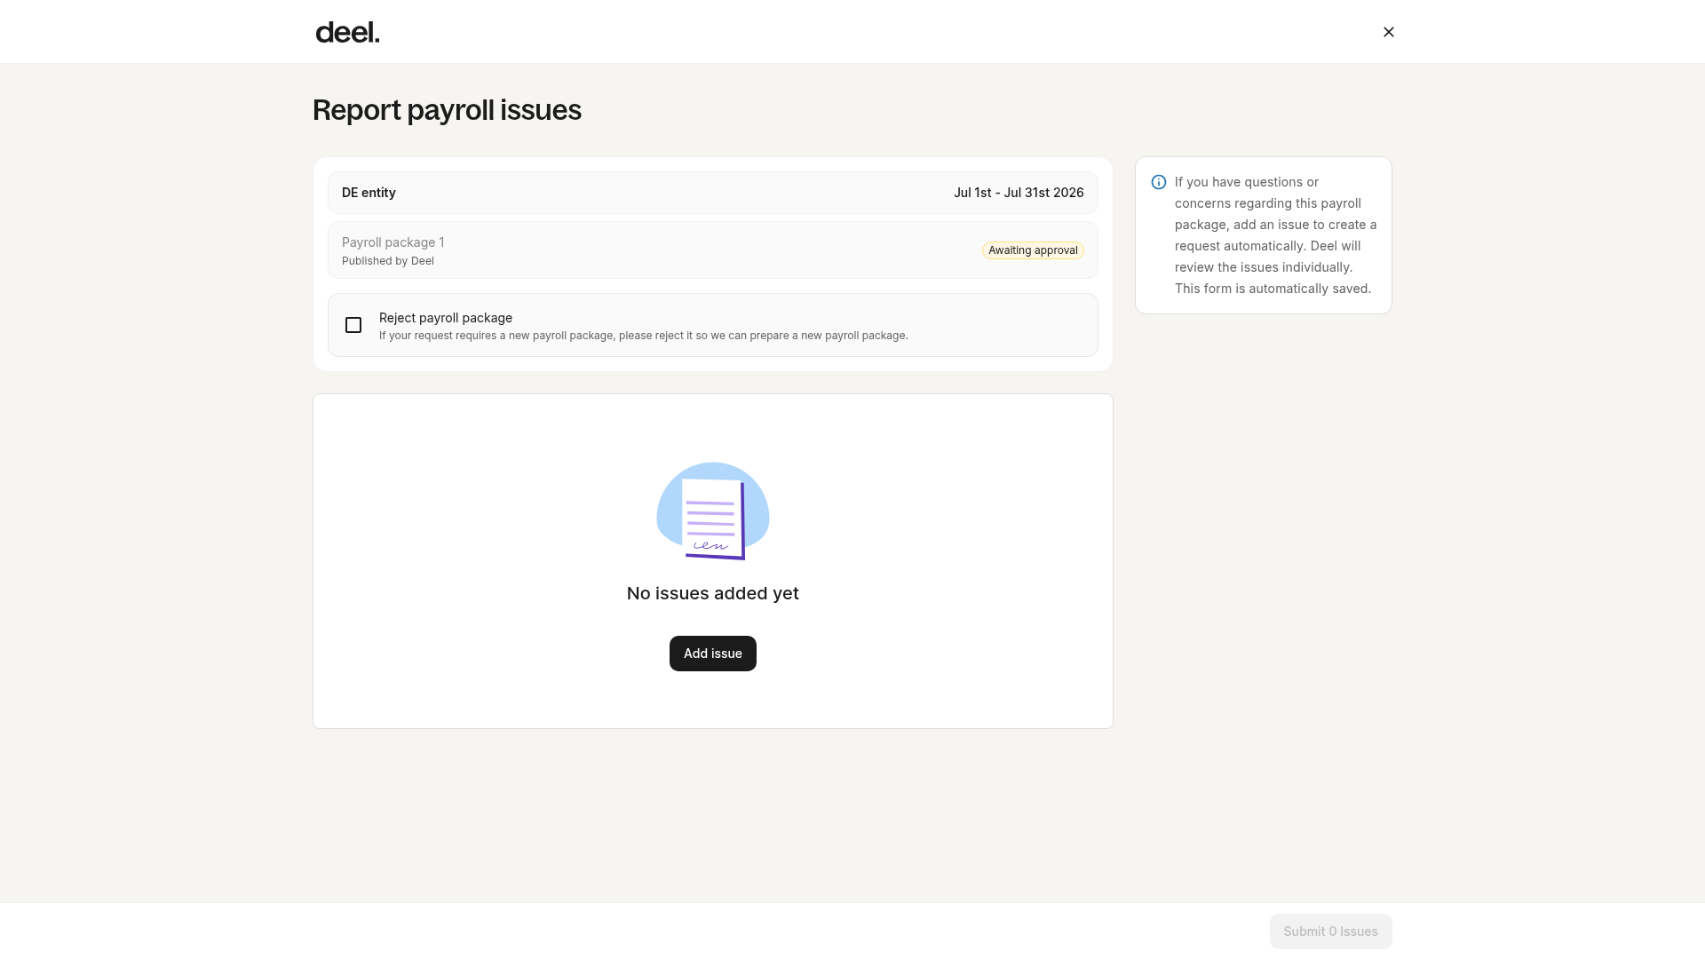Screen dimensions: 1705x959
Task: Click the blue info circle icon
Action: [x=1159, y=182]
